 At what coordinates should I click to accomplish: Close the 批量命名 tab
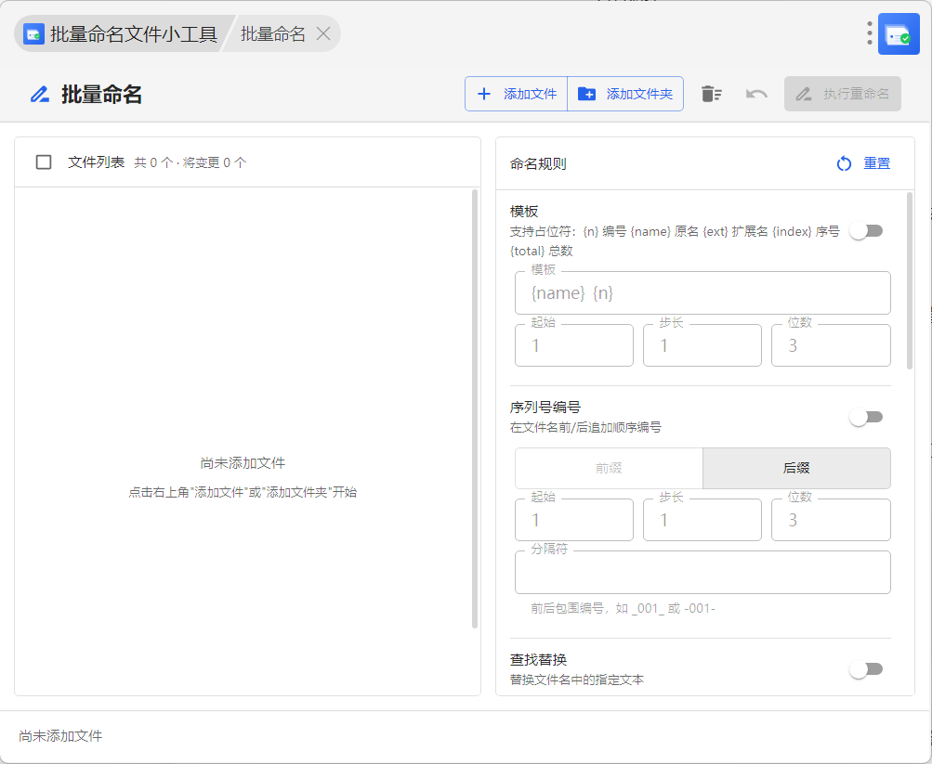pyautogui.click(x=323, y=33)
